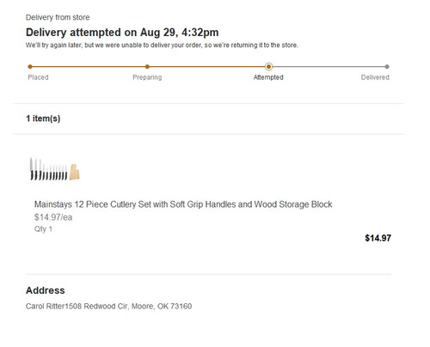The height and width of the screenshot is (347, 430).
Task: Click the Carol Ritter delivery address line
Action: [x=108, y=307]
